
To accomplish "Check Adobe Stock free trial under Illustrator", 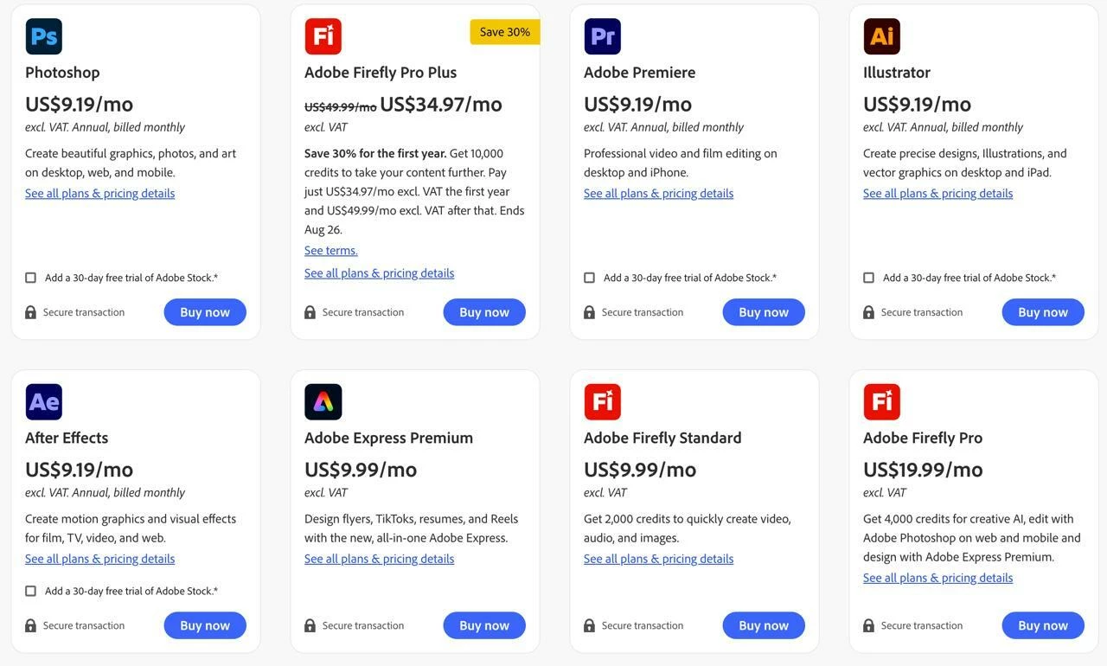I will (868, 278).
